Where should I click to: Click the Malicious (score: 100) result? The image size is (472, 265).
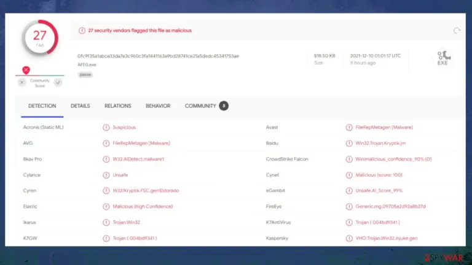click(379, 175)
